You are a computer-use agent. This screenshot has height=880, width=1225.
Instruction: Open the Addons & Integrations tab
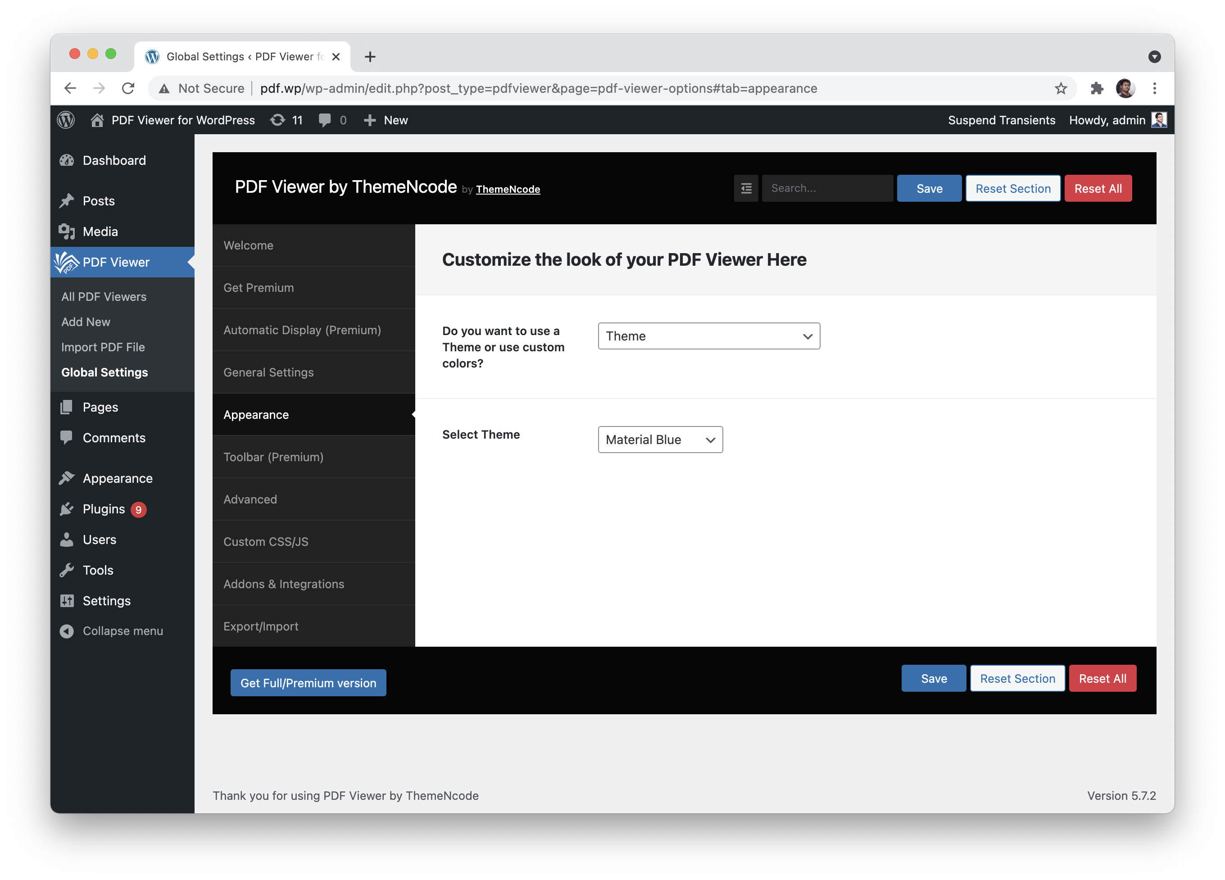pyautogui.click(x=314, y=584)
